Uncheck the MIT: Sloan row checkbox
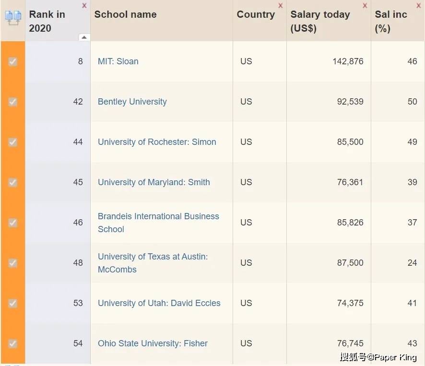This screenshot has height=366, width=425. (13, 61)
